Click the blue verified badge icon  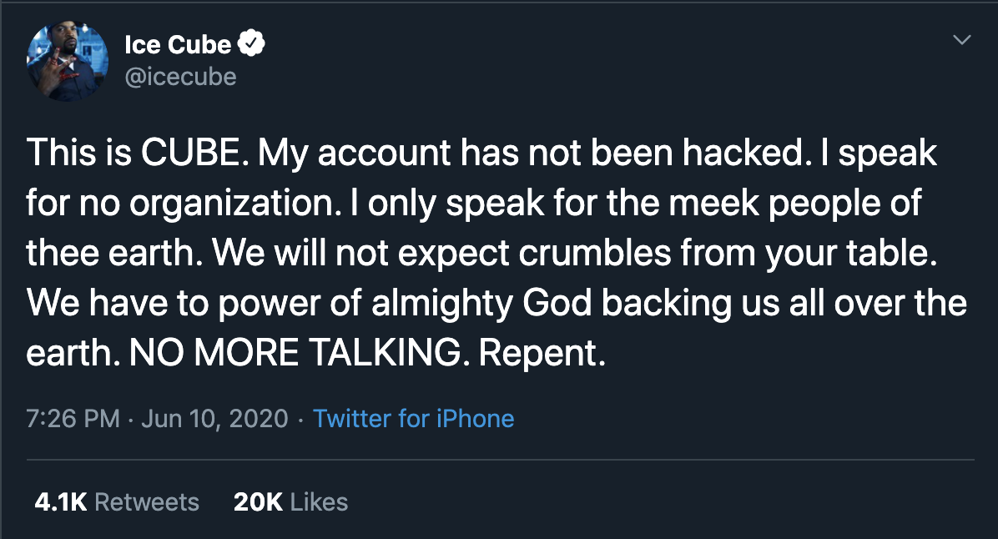click(x=253, y=44)
